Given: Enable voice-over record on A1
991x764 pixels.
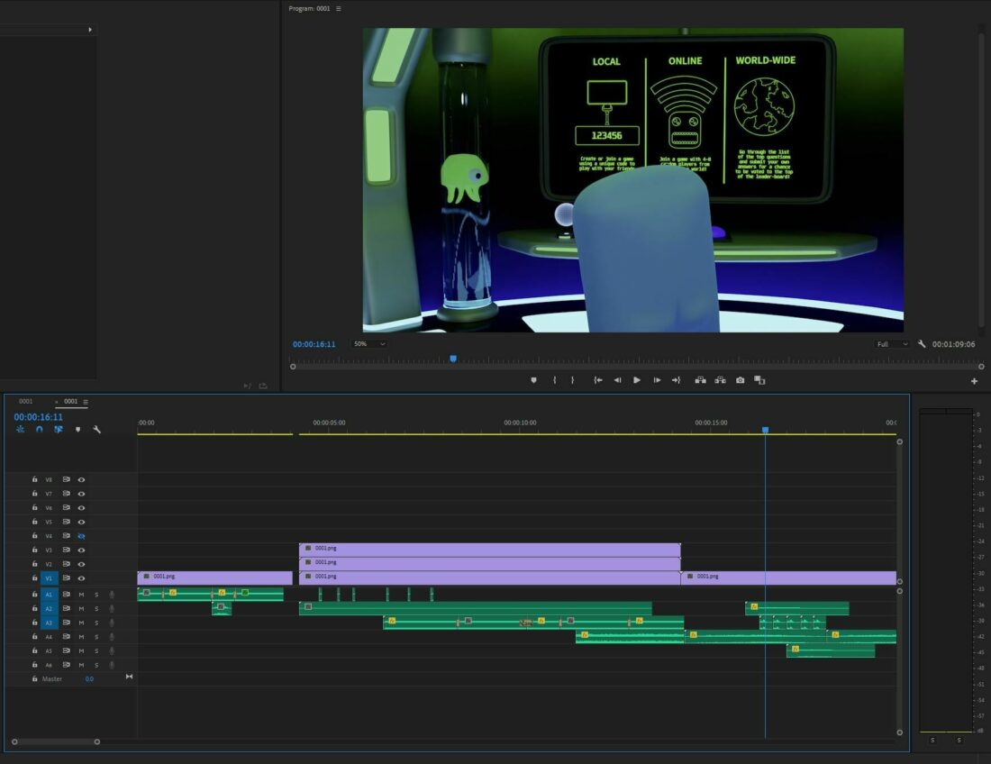Looking at the screenshot, I should (x=112, y=595).
